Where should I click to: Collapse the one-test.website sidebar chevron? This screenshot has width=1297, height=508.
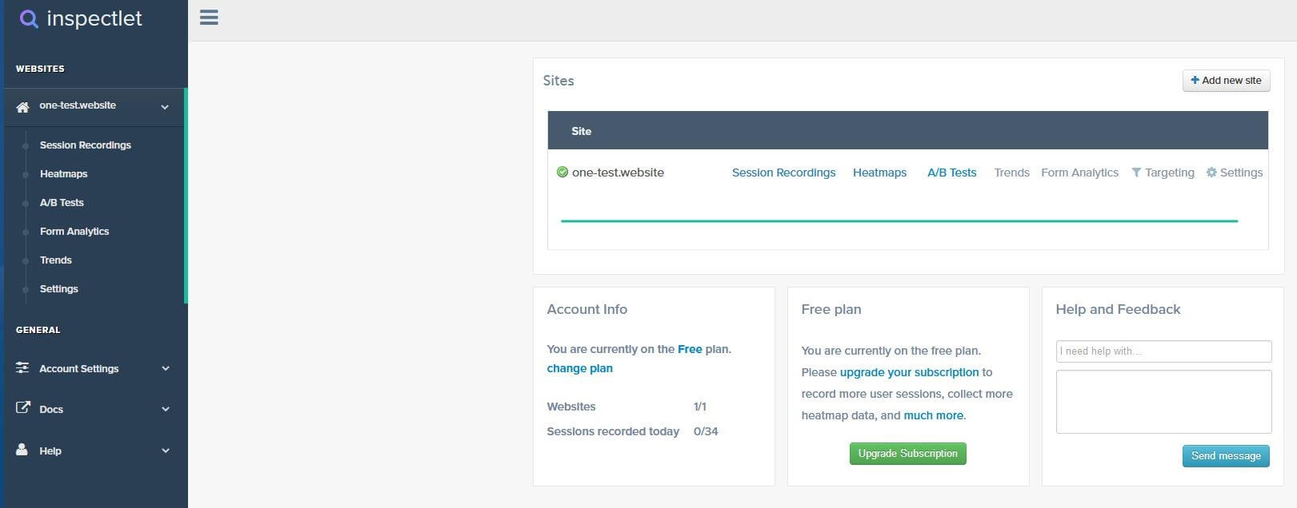[x=165, y=106]
